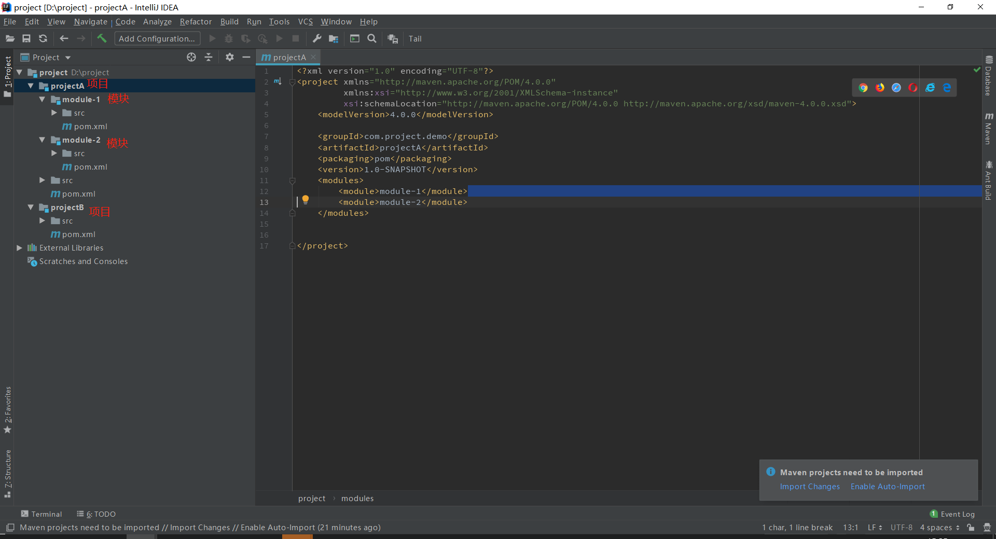
Task: Navigate forward with the right arrow
Action: pyautogui.click(x=81, y=39)
